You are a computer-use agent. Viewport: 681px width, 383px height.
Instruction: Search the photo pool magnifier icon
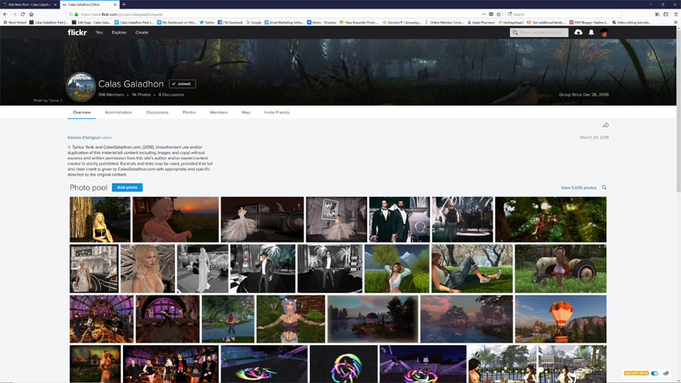click(x=605, y=188)
